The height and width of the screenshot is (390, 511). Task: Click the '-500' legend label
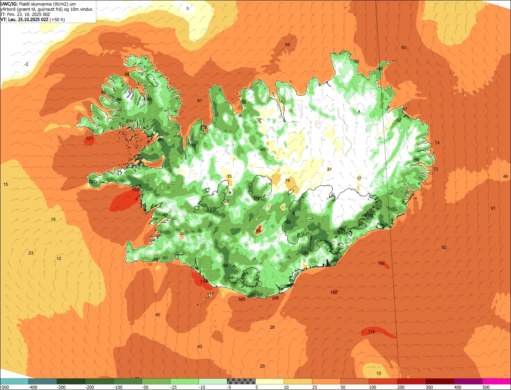[x=5, y=387]
